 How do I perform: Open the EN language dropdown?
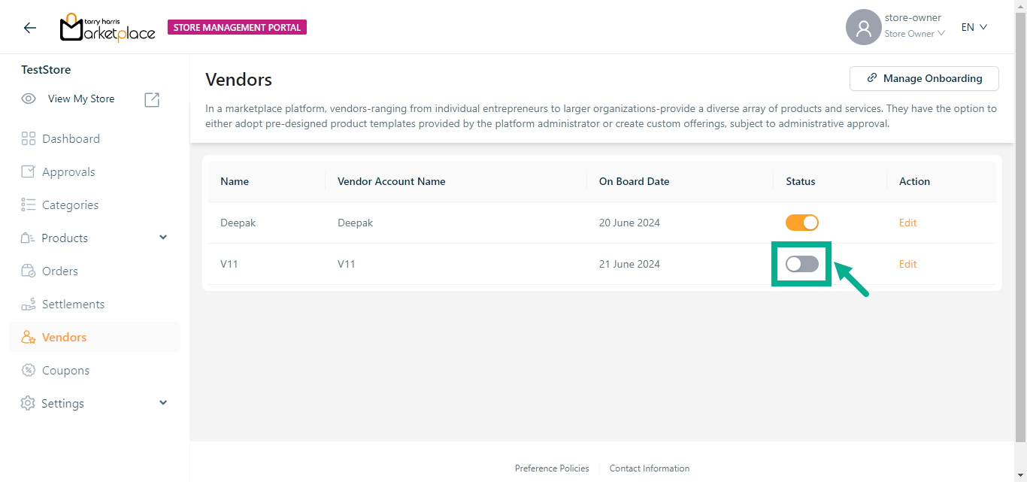coord(974,27)
